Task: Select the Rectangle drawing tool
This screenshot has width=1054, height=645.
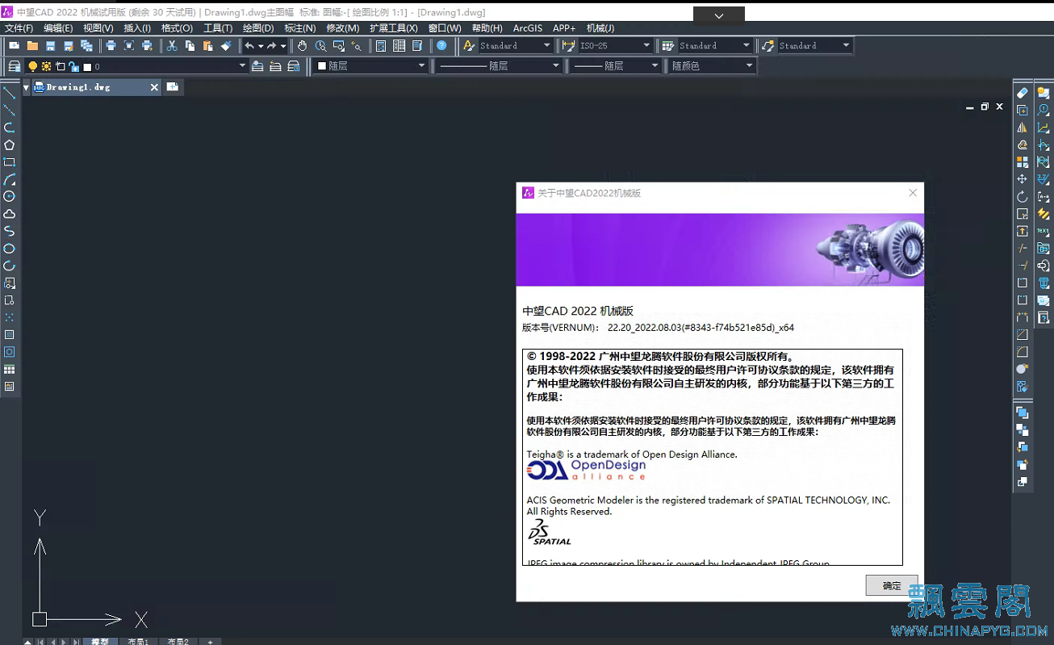Action: click(10, 162)
